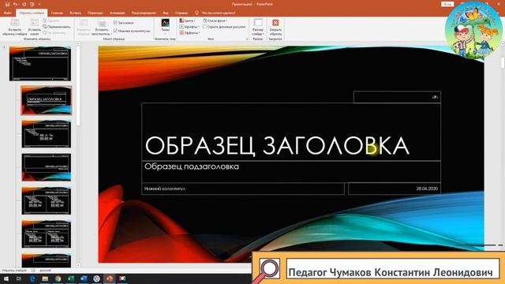The image size is (505, 284).
Task: Click thumbnail pane scroll down arrow
Action: tap(78, 266)
